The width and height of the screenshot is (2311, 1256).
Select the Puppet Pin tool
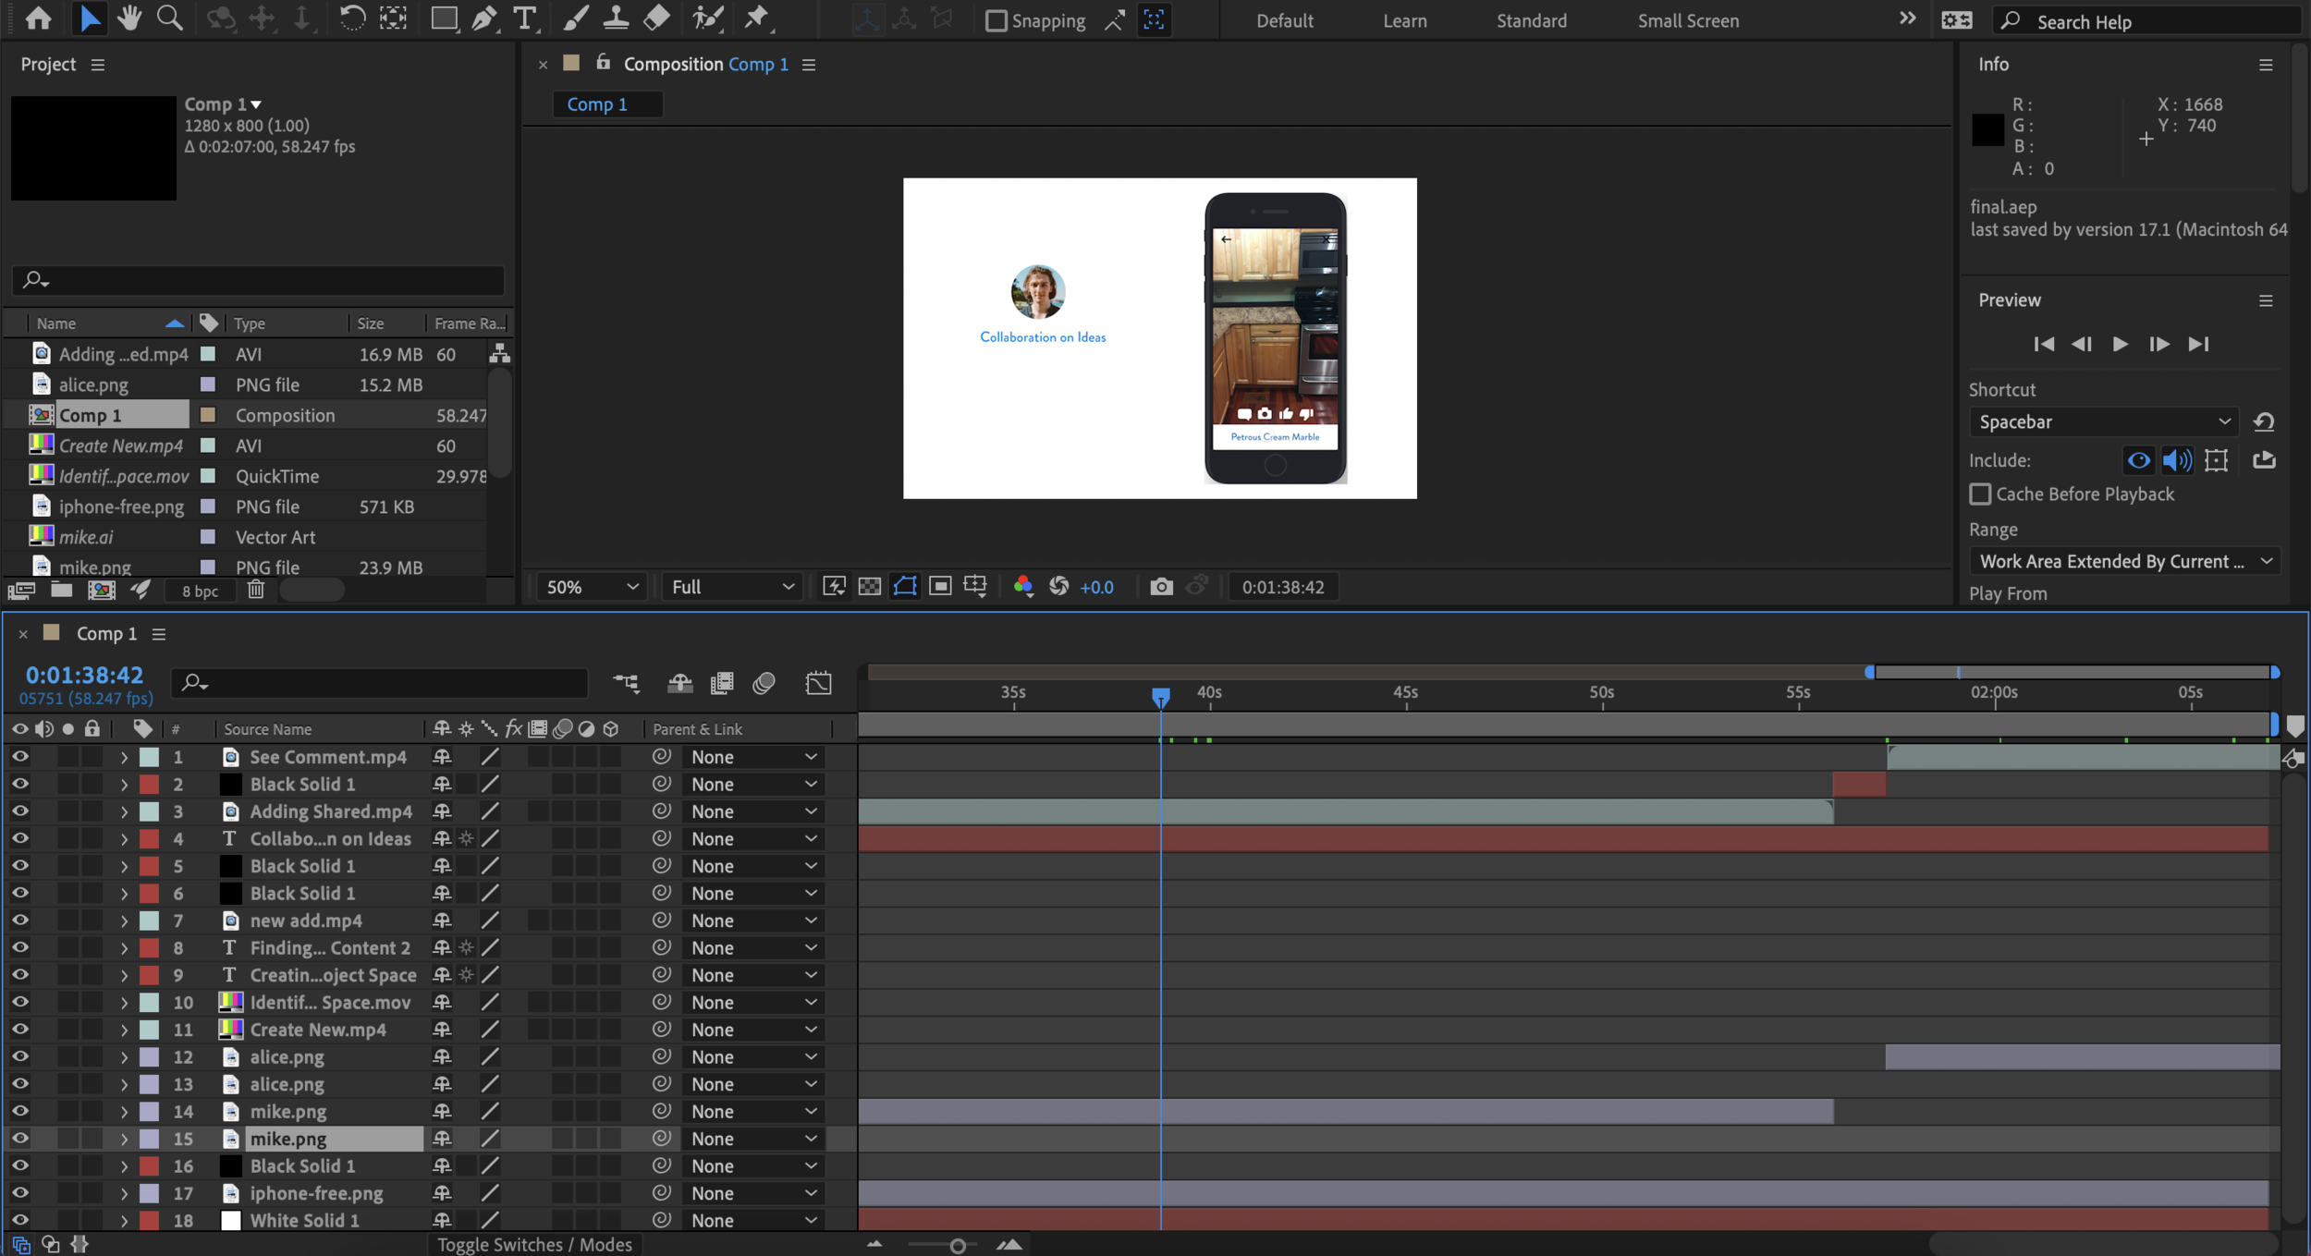[x=757, y=18]
